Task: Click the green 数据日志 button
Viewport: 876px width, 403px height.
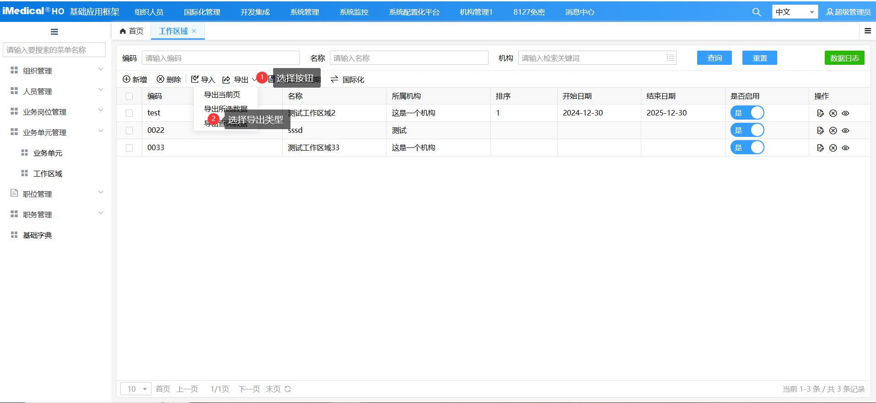Action: click(844, 58)
